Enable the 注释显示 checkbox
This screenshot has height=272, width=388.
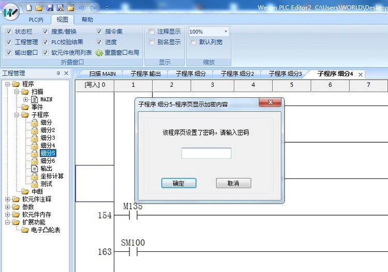coord(152,32)
